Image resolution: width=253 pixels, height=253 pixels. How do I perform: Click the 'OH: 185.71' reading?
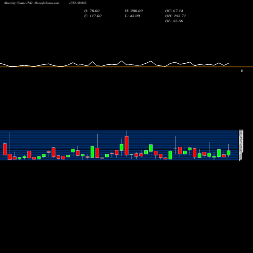(176, 16)
